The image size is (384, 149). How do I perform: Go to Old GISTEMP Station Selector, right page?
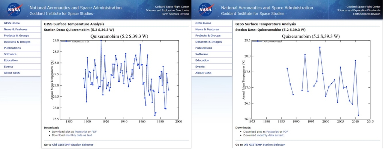point(264,145)
